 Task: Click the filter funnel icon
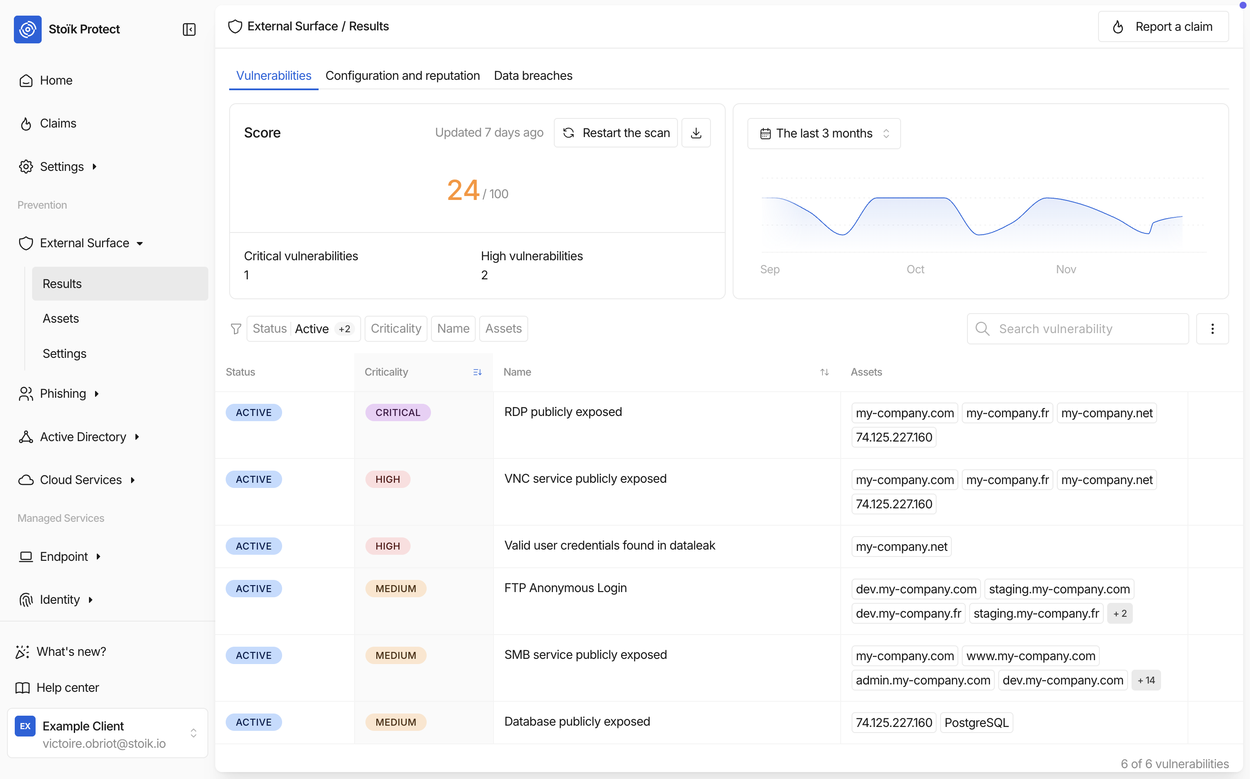[236, 329]
